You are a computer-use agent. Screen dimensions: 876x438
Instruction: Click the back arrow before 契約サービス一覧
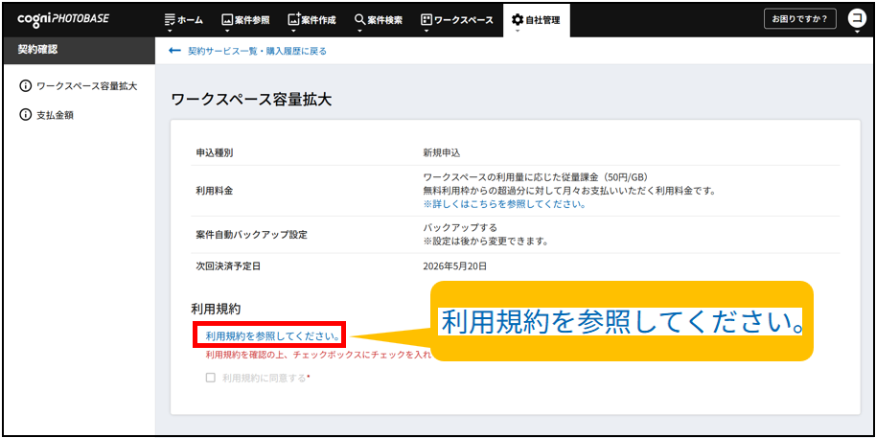click(174, 51)
